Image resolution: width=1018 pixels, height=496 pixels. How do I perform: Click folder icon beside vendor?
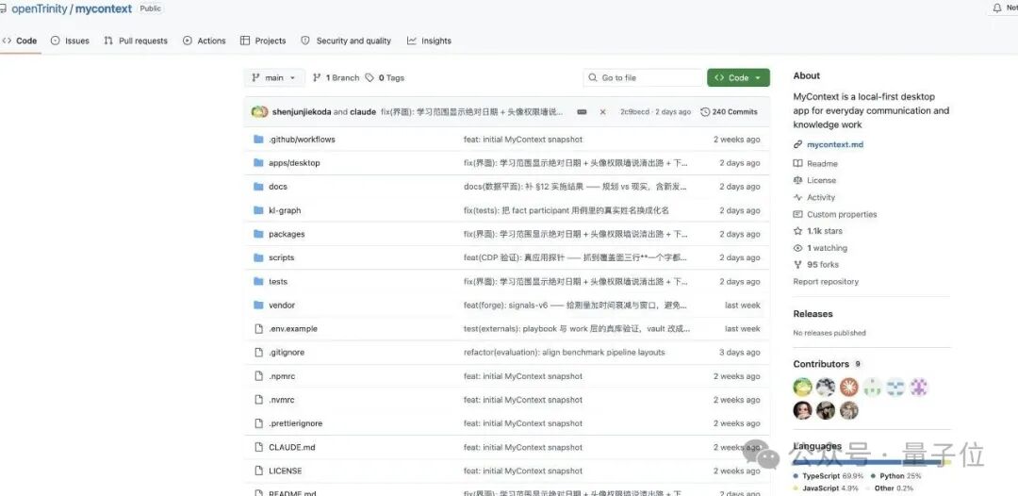pos(258,306)
